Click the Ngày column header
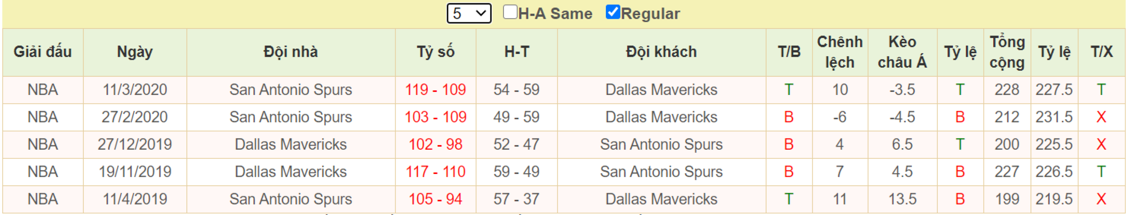Image resolution: width=1128 pixels, height=215 pixels. (135, 52)
